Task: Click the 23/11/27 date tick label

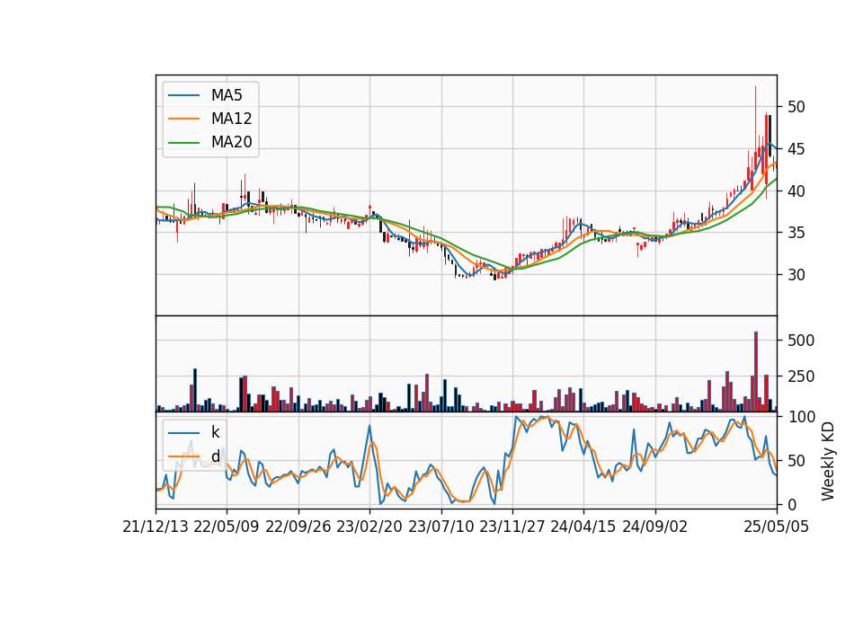Action: click(x=512, y=527)
